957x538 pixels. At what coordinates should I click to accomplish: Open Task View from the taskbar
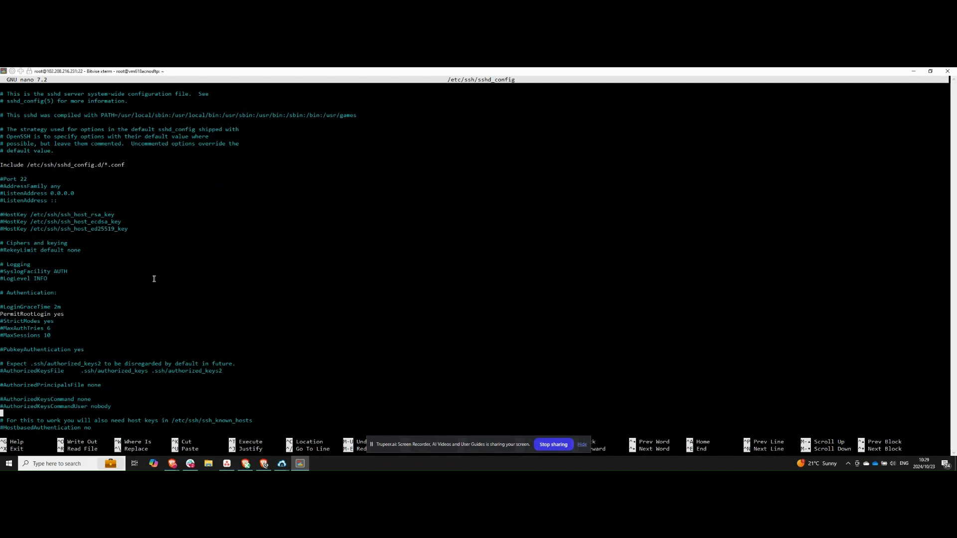[134, 463]
